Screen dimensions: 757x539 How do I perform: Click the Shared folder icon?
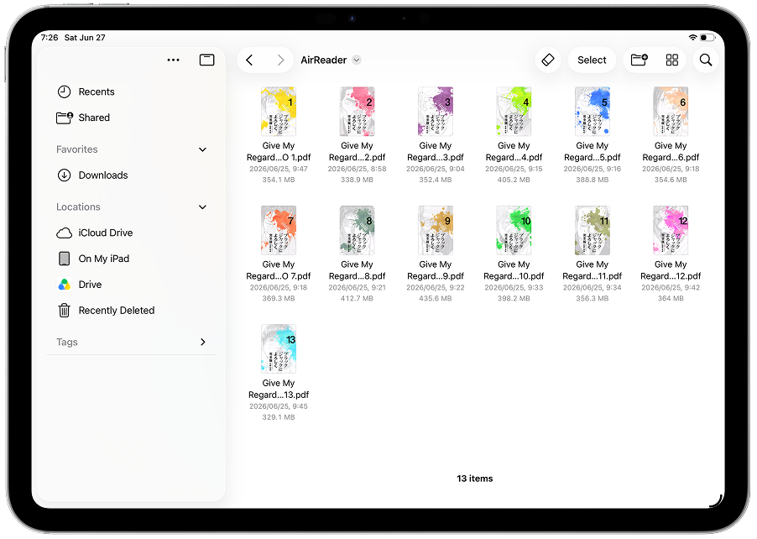point(65,118)
